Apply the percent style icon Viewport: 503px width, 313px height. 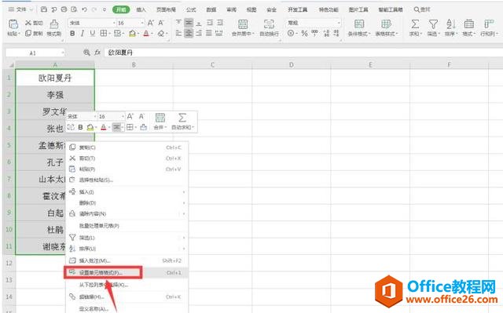point(304,33)
